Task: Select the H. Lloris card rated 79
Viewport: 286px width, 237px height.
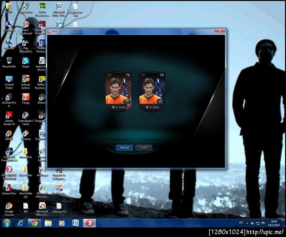Action: click(x=118, y=91)
